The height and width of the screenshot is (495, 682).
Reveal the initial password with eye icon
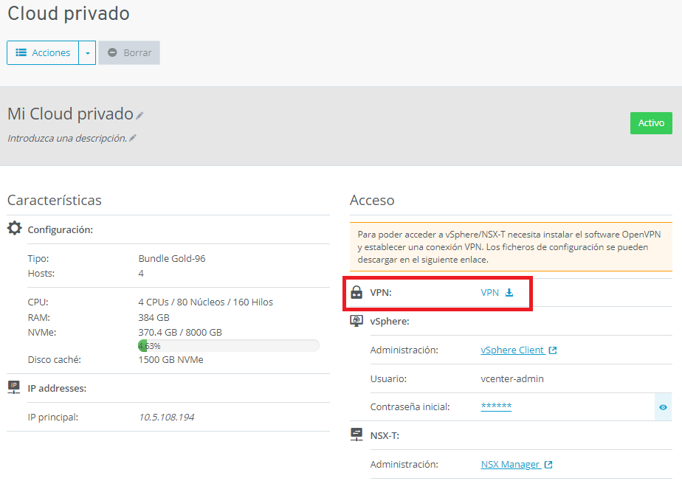click(663, 407)
